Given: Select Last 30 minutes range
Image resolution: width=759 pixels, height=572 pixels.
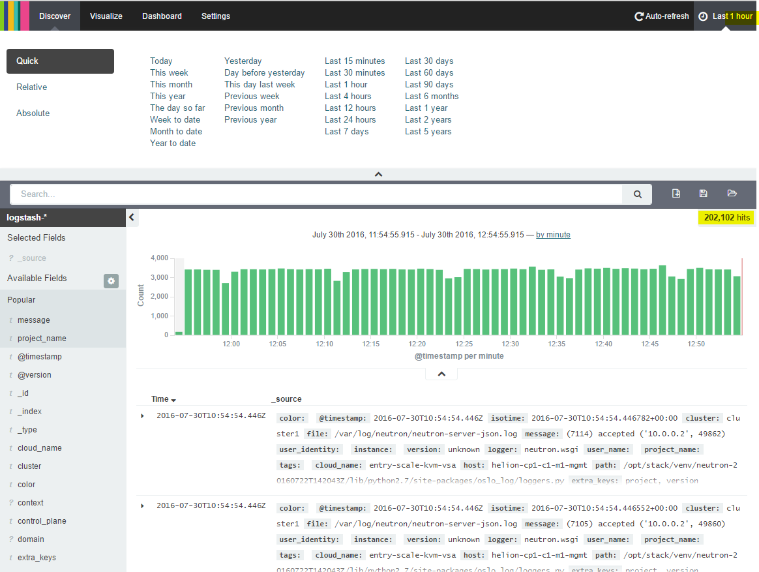Looking at the screenshot, I should [355, 72].
